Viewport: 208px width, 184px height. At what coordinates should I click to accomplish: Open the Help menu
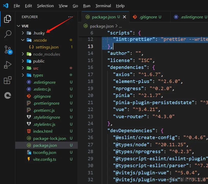[120, 6]
